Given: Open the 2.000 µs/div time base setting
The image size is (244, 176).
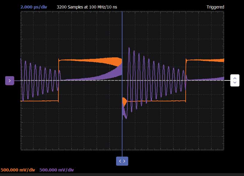Looking at the screenshot, I should pyautogui.click(x=34, y=7).
